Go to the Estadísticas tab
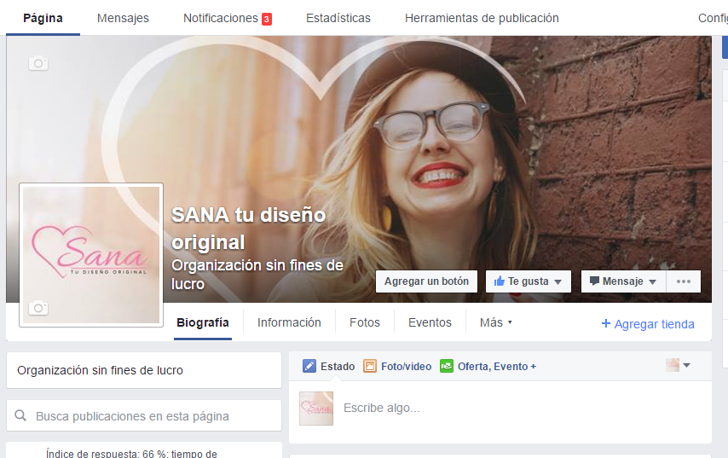This screenshot has height=458, width=728. click(x=338, y=18)
